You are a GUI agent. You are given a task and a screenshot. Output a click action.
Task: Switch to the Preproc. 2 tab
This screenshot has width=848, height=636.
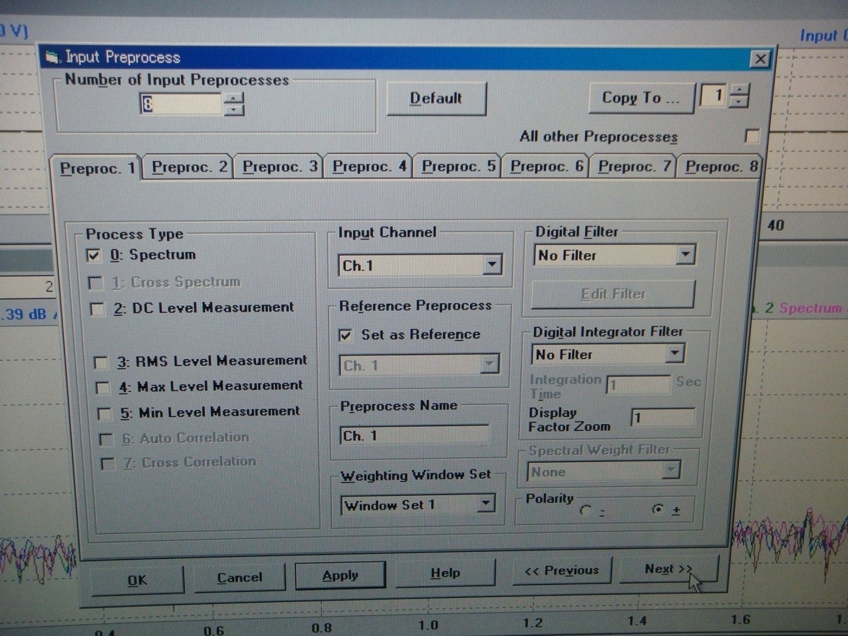point(189,167)
